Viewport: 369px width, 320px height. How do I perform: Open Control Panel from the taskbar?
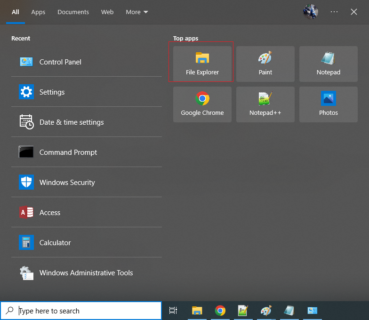pos(313,311)
